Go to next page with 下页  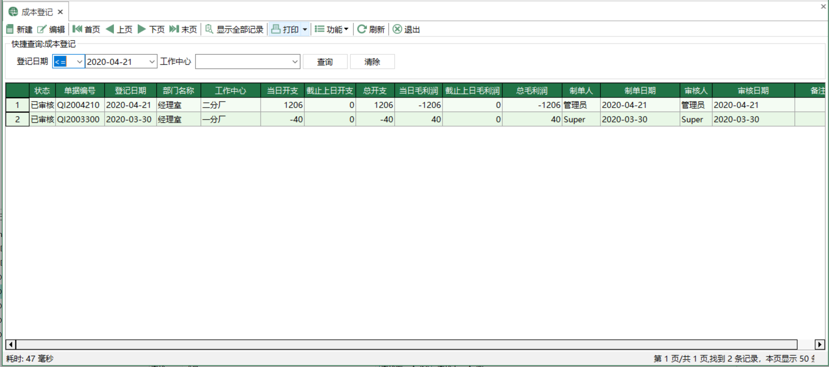click(x=151, y=30)
